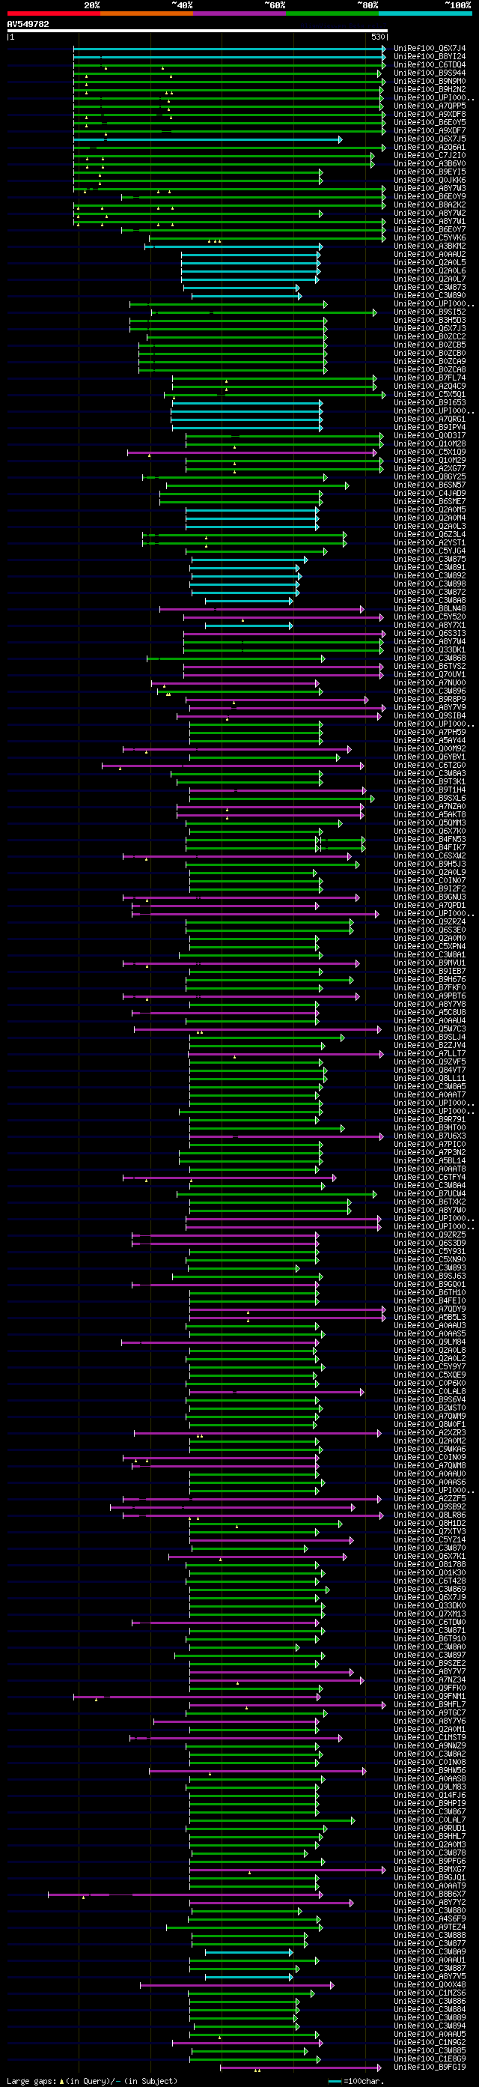Select the UniRef100_Q6Z3L4 label
This screenshot has height=2087, width=479.
pyautogui.click(x=430, y=535)
